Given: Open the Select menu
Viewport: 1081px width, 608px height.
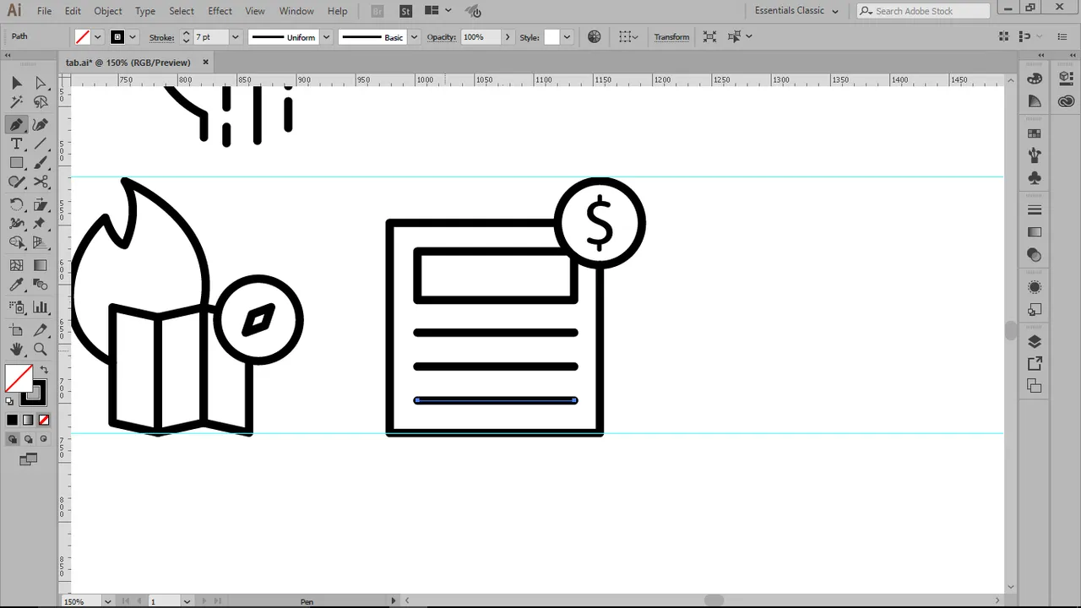Looking at the screenshot, I should click(182, 11).
